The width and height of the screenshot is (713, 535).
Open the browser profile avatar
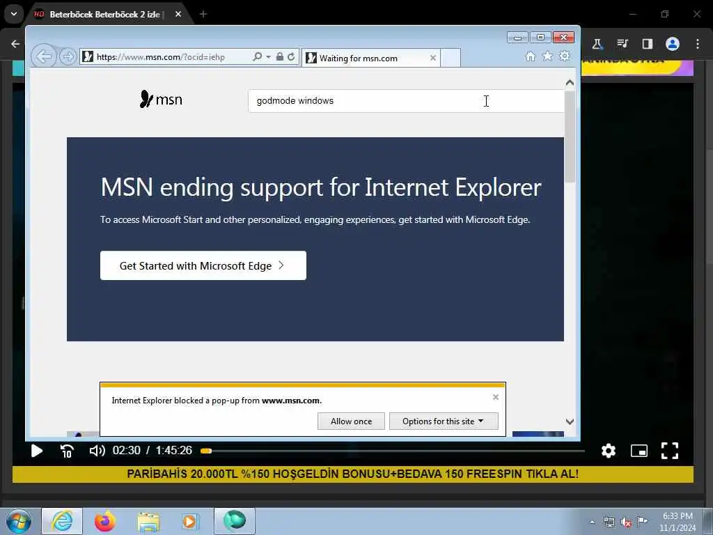[x=673, y=44]
